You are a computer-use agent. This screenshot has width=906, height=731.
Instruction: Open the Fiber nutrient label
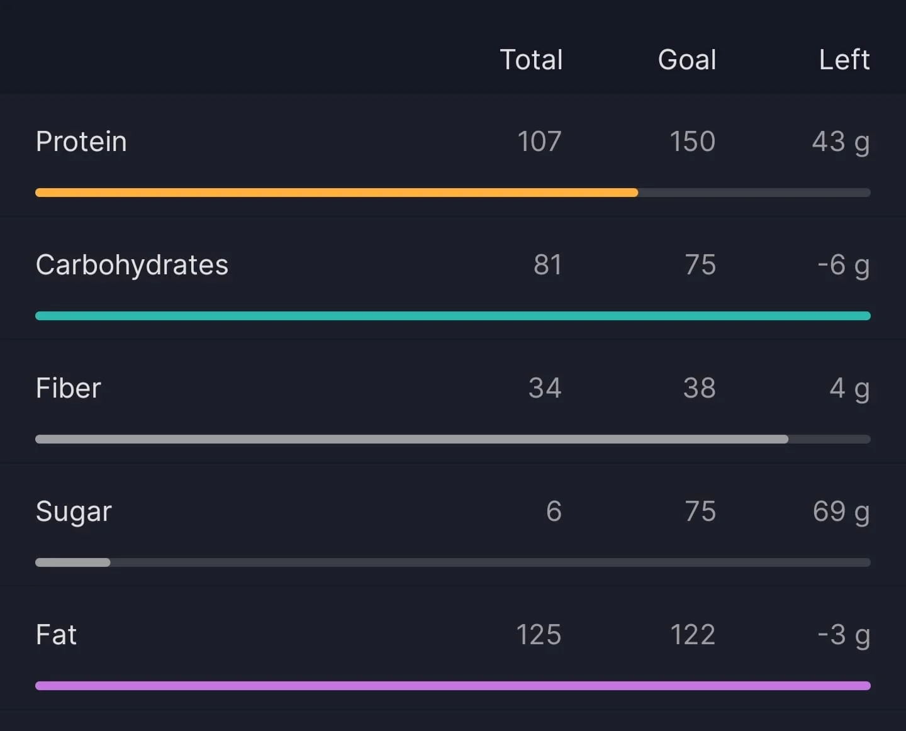[68, 388]
